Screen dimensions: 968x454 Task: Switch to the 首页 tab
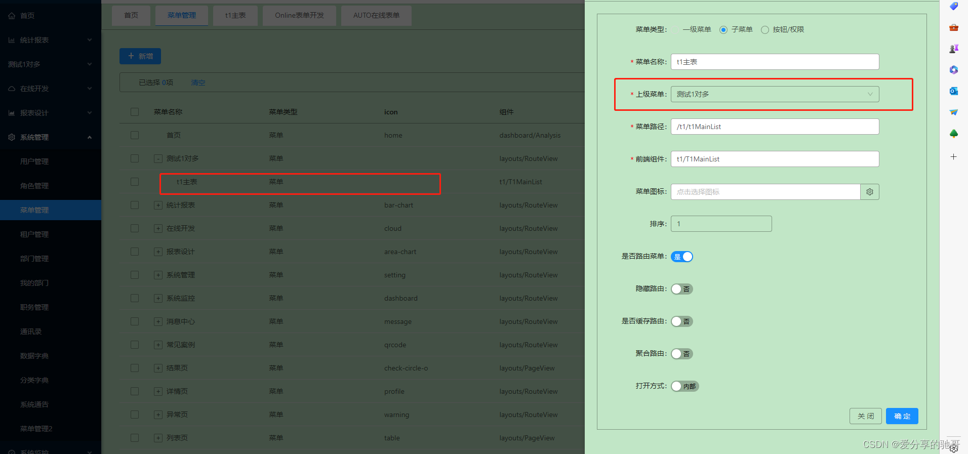click(131, 16)
